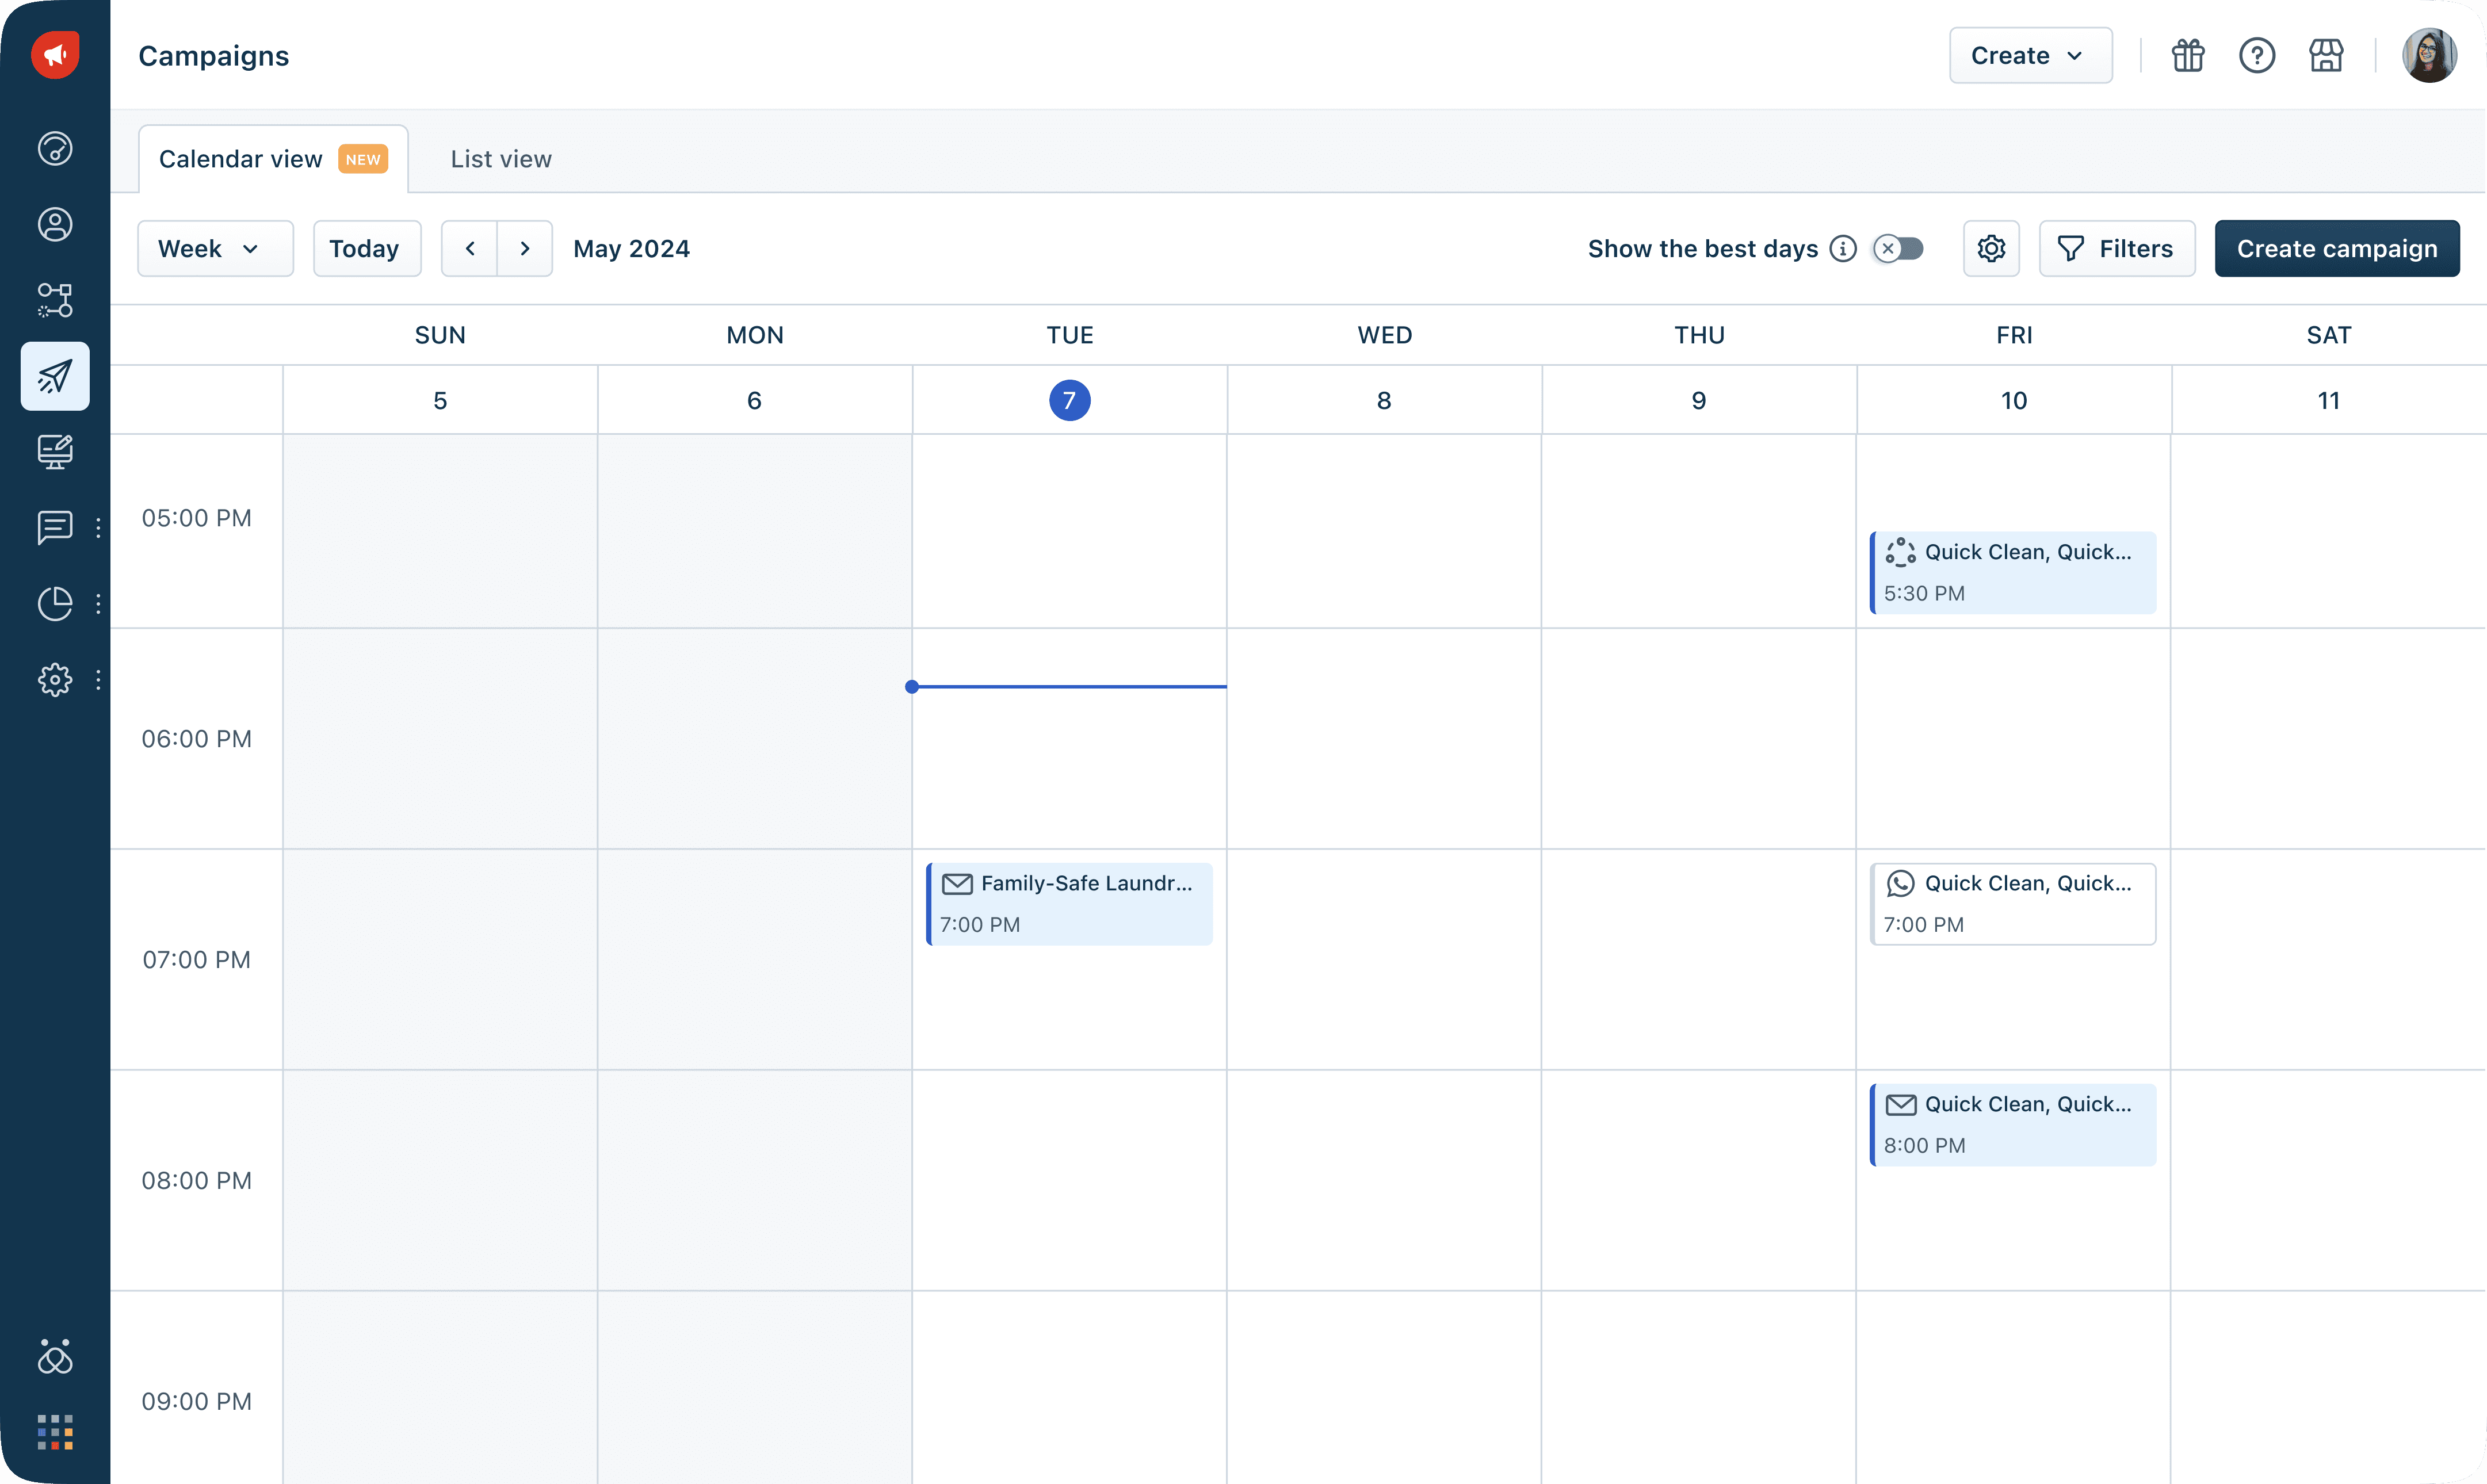The width and height of the screenshot is (2487, 1484).
Task: Expand the sidebar settings submenu dots
Action: pos(98,680)
